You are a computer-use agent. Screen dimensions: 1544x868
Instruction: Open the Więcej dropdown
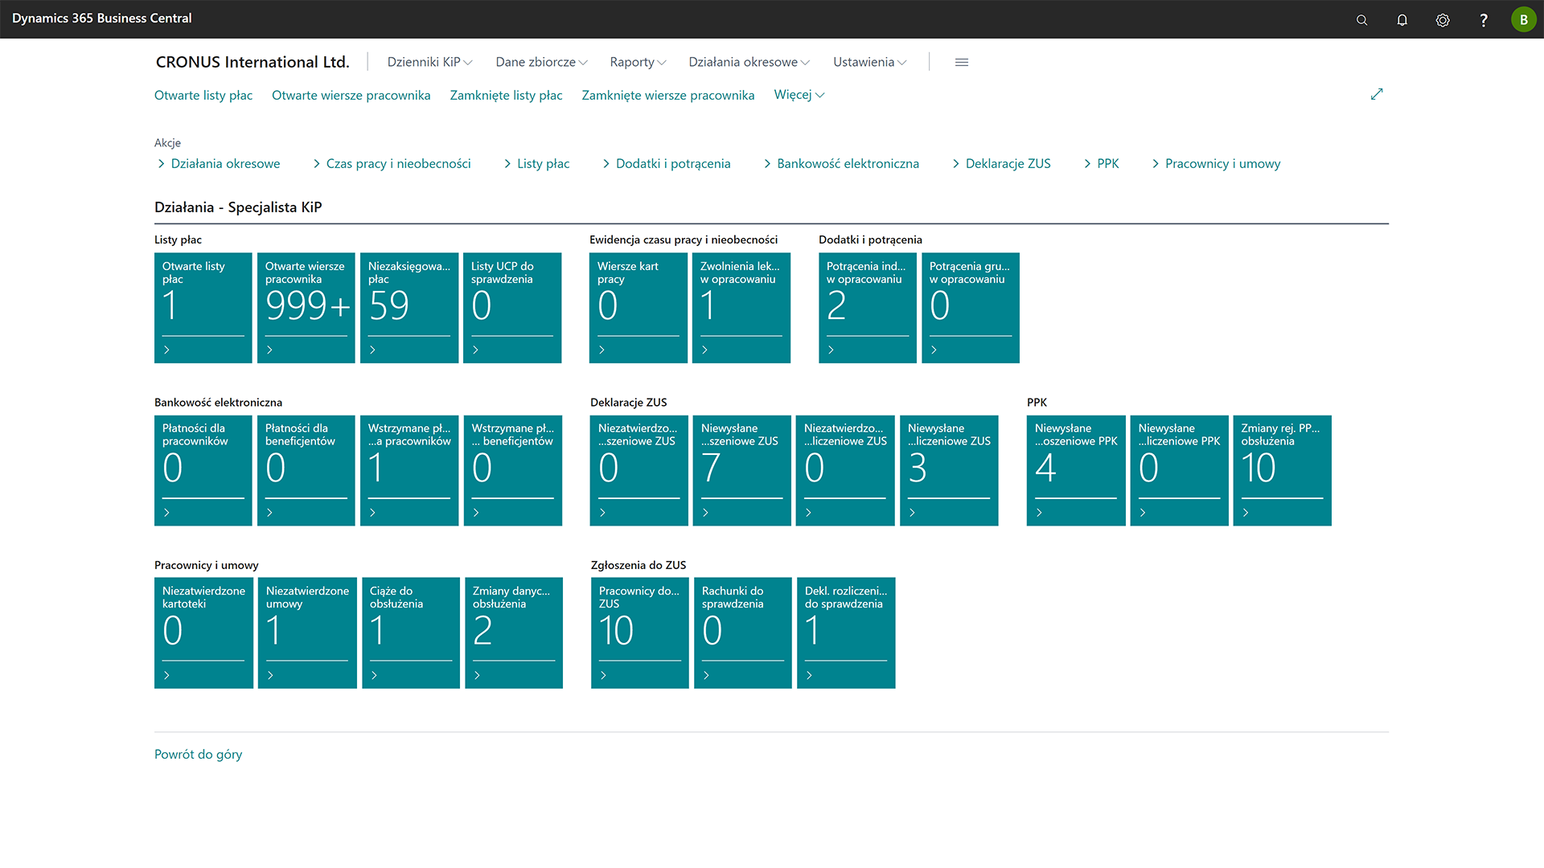point(799,95)
